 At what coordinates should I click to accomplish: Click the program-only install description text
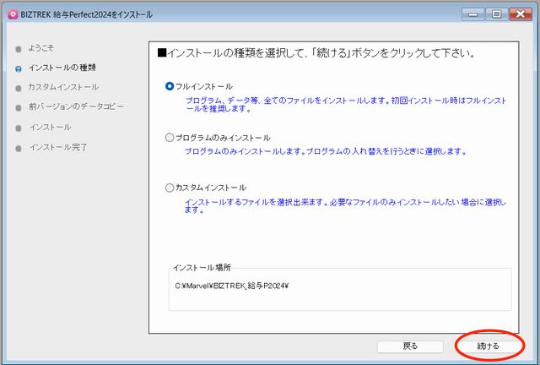[x=326, y=151]
